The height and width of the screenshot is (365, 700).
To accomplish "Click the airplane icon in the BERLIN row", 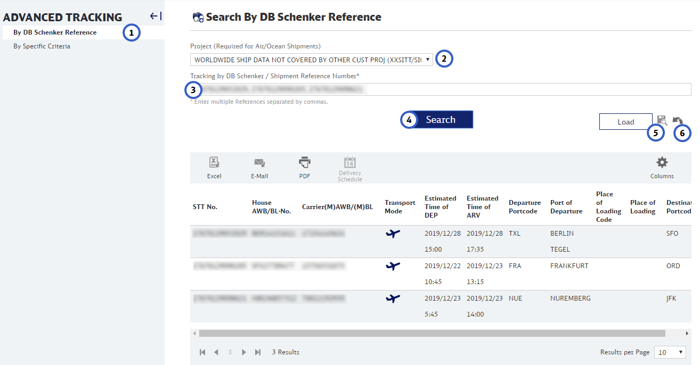I will tap(393, 234).
